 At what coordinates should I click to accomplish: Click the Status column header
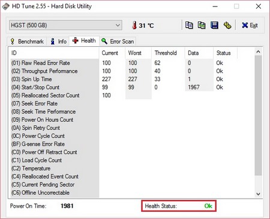tap(225, 53)
